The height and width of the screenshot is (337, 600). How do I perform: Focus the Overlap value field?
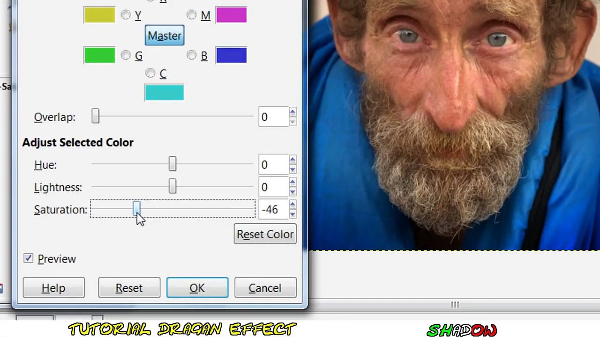pyautogui.click(x=273, y=117)
